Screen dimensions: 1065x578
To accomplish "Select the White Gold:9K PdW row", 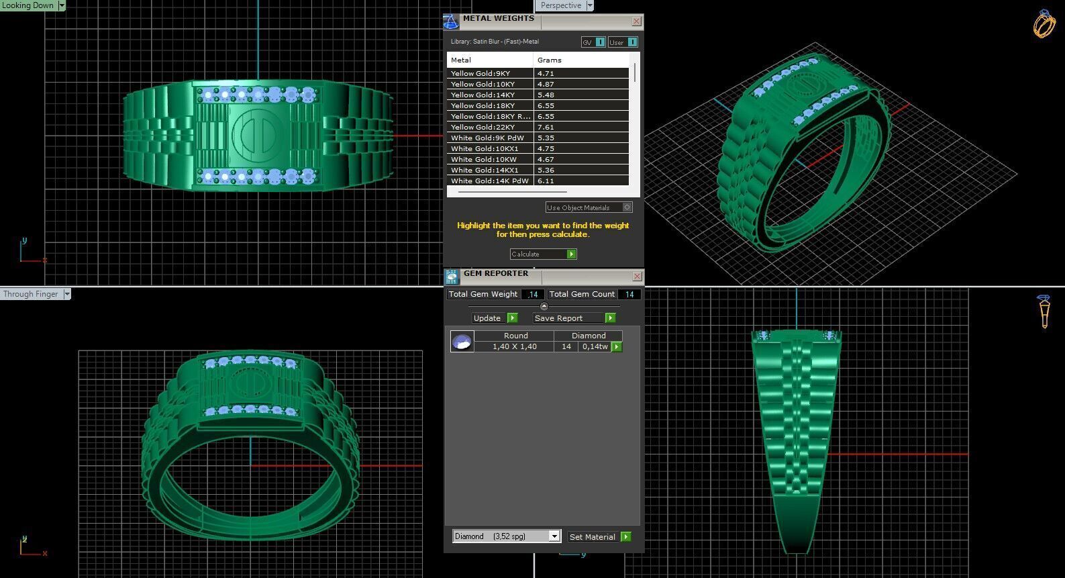I will [538, 138].
